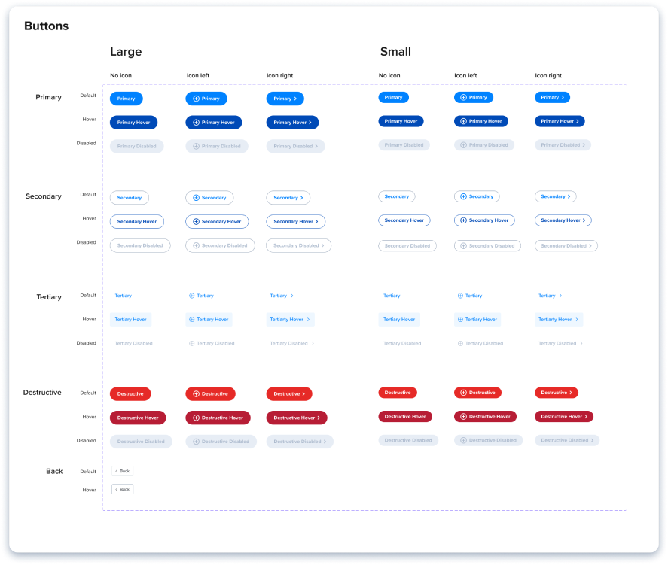668x565 pixels.
Task: Click the chevron in large Destructive Hover button
Action: (x=319, y=418)
